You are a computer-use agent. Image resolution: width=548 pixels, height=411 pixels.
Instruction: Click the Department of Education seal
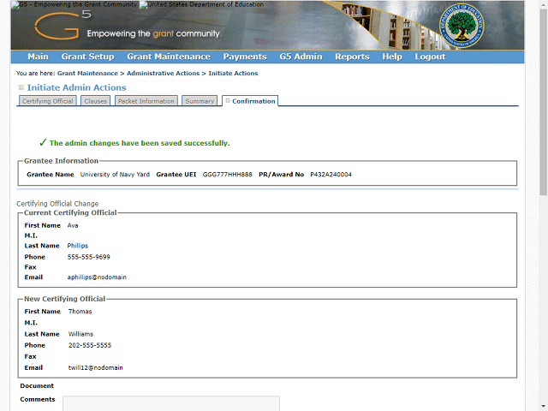coord(462,26)
